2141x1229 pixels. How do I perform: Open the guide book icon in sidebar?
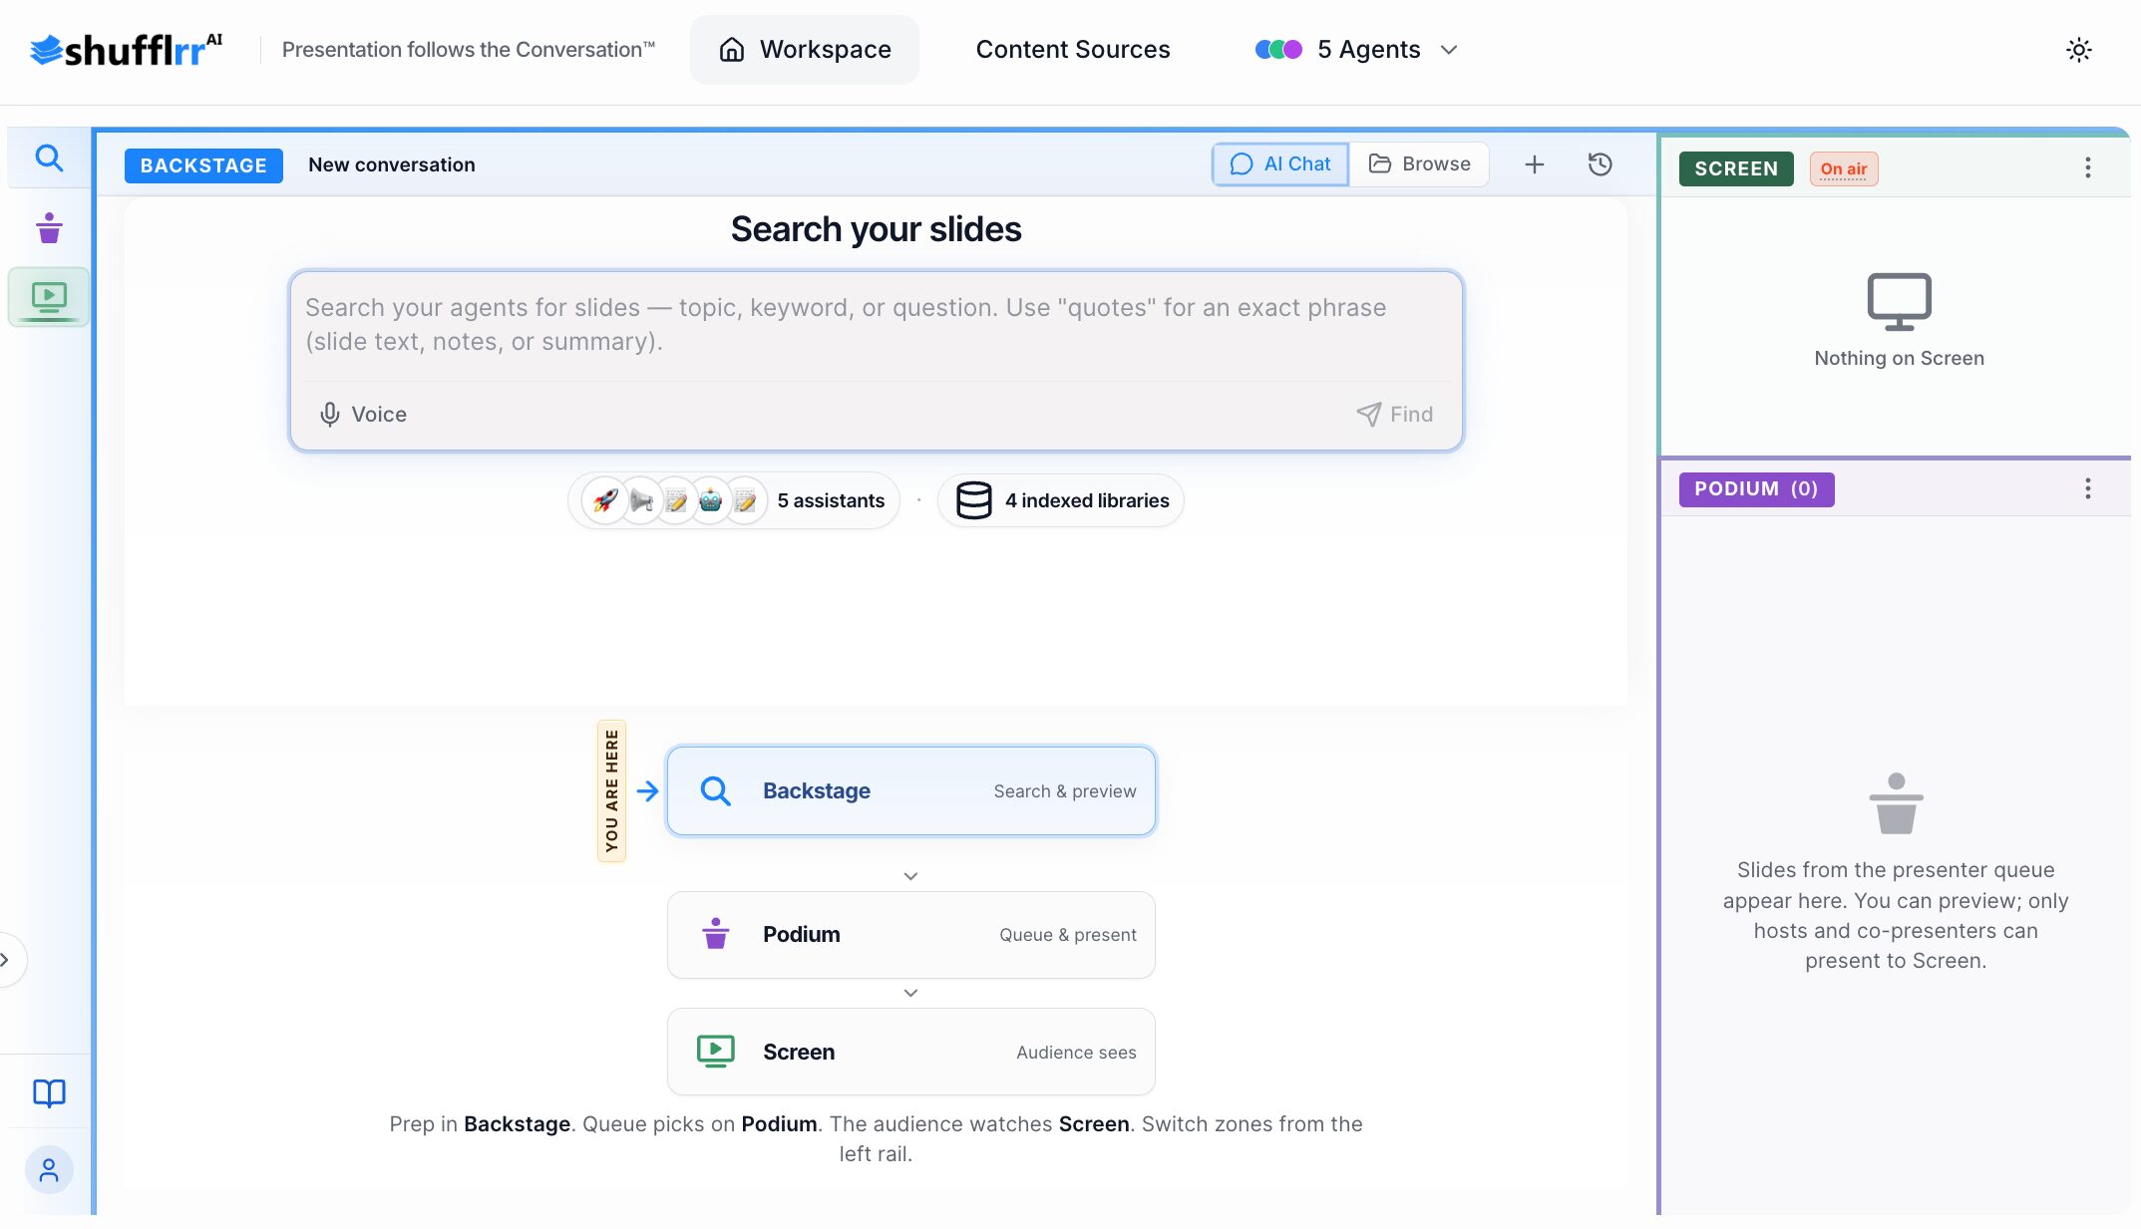click(x=49, y=1093)
